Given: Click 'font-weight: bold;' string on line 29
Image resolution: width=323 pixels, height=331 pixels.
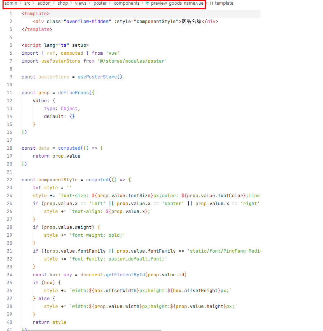Looking at the screenshot, I should click(x=97, y=235).
